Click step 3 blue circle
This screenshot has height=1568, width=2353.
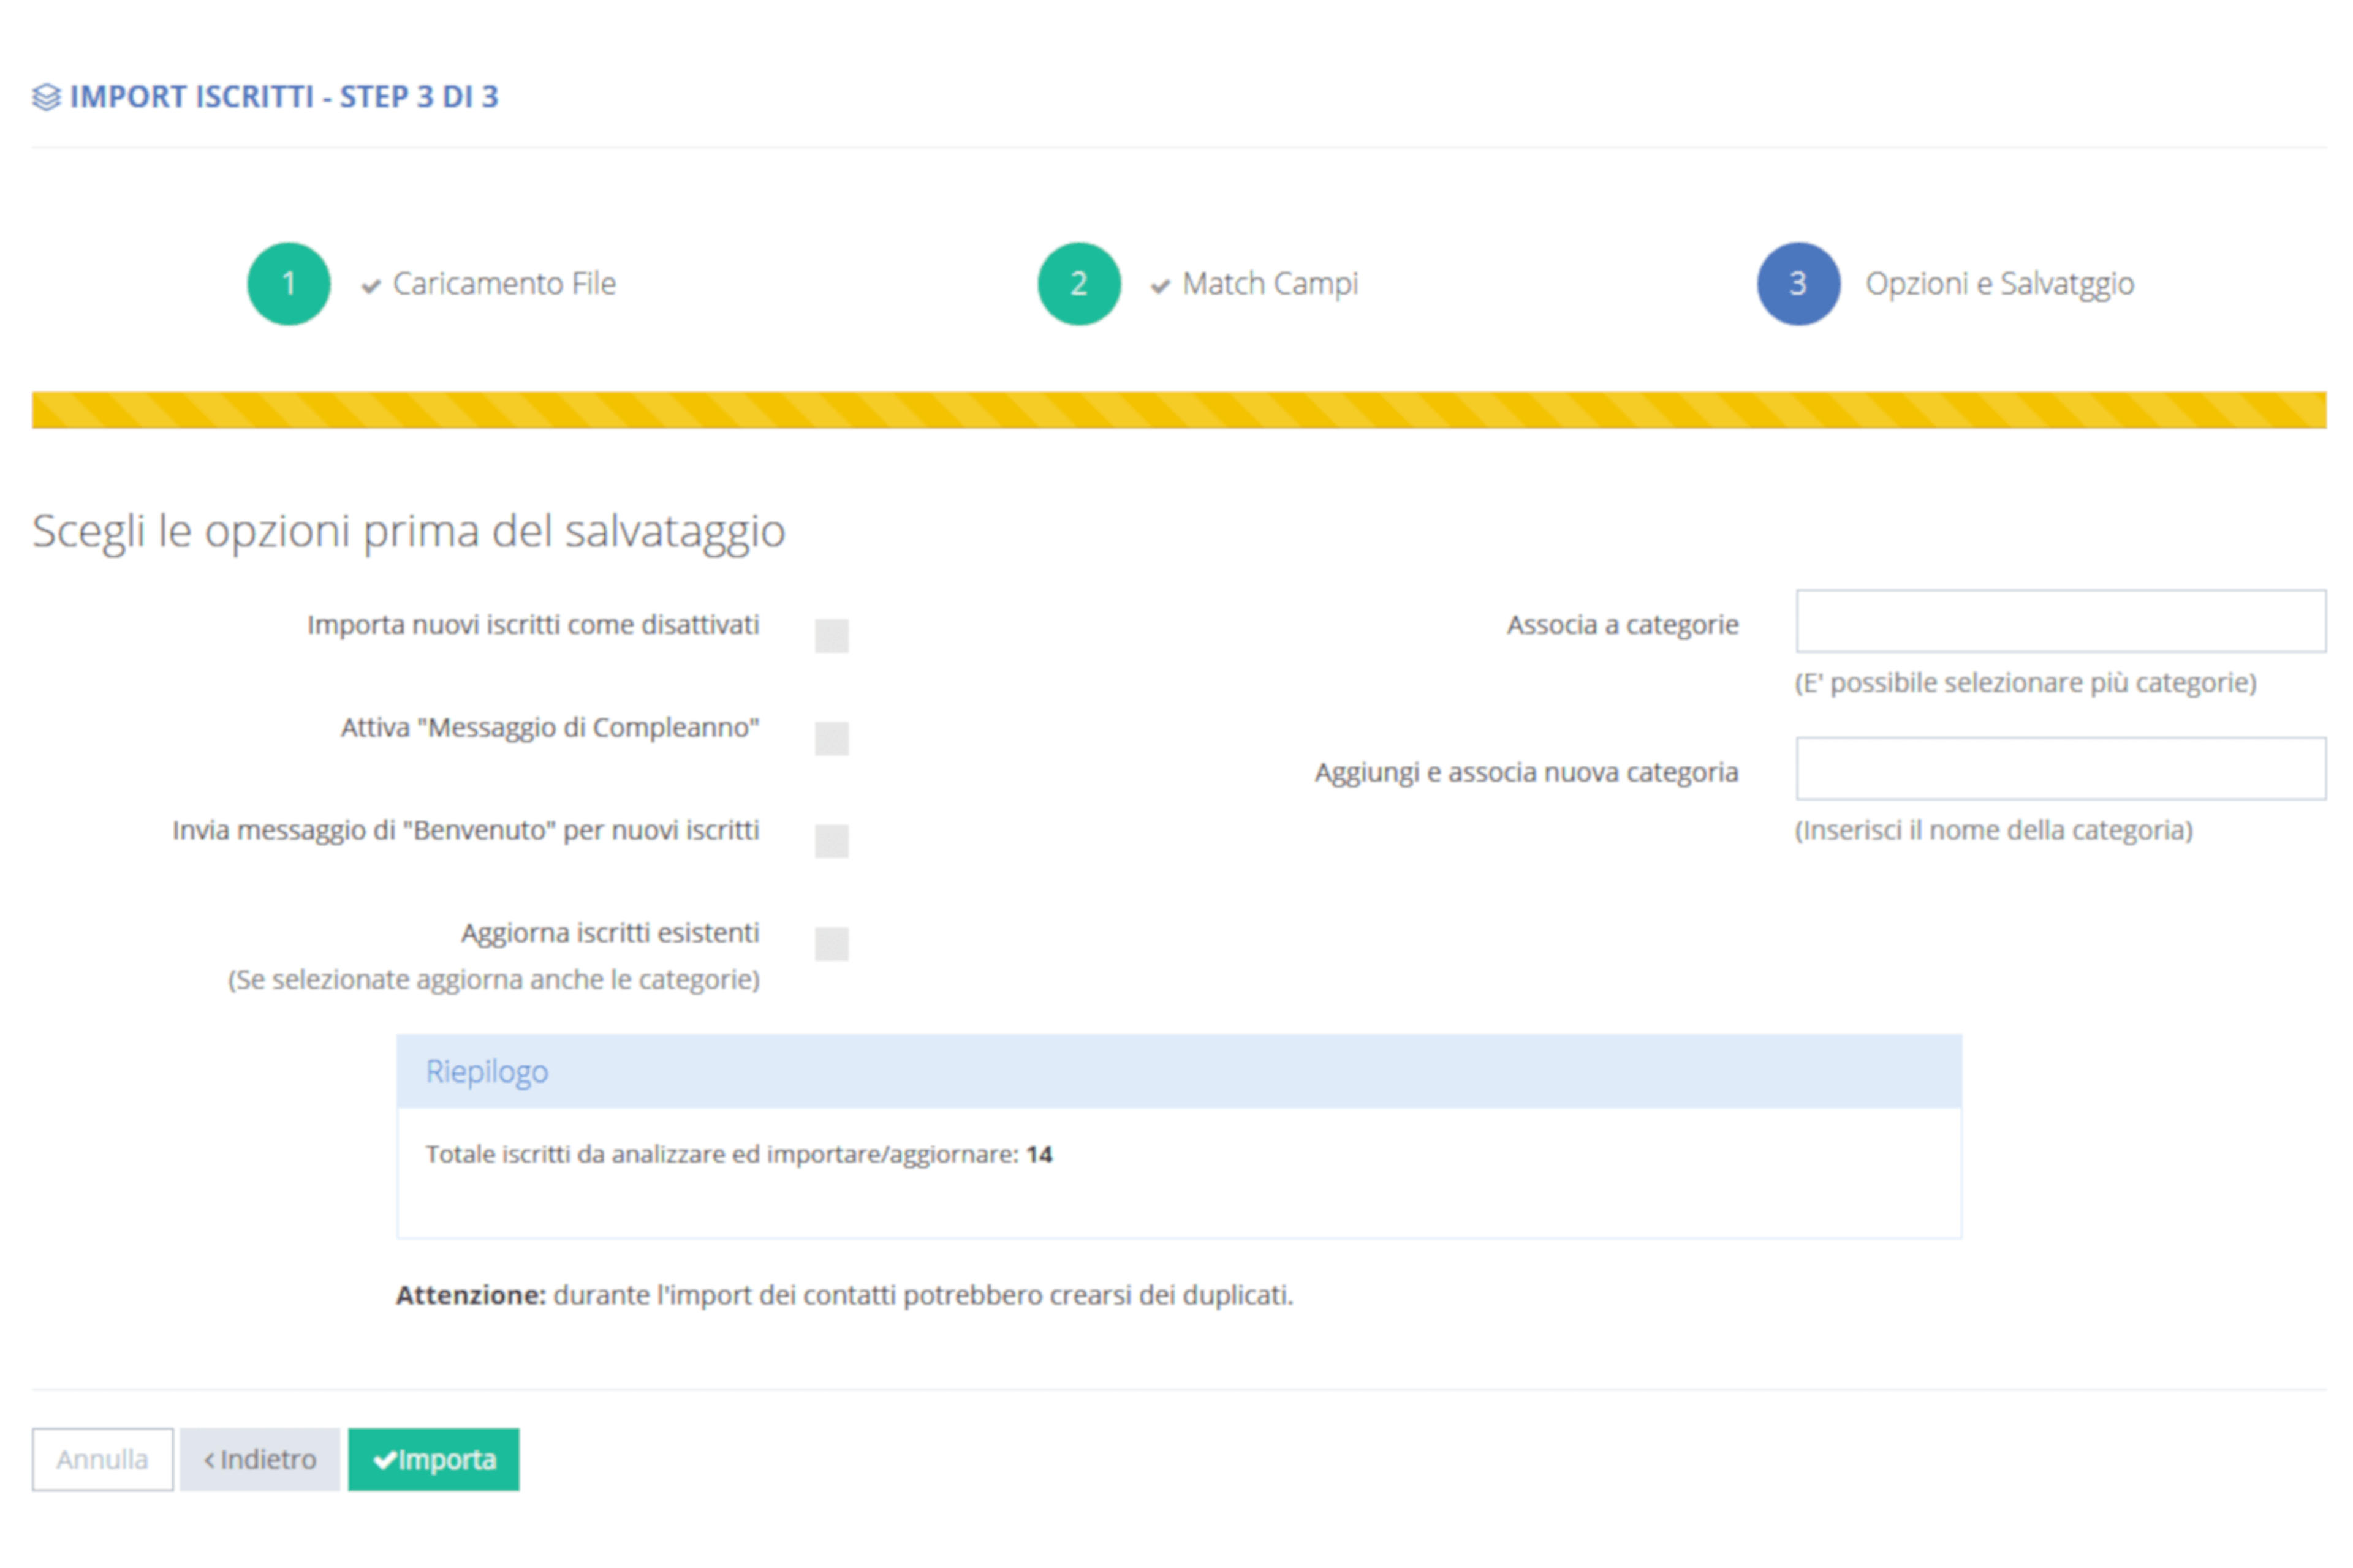coord(1799,284)
